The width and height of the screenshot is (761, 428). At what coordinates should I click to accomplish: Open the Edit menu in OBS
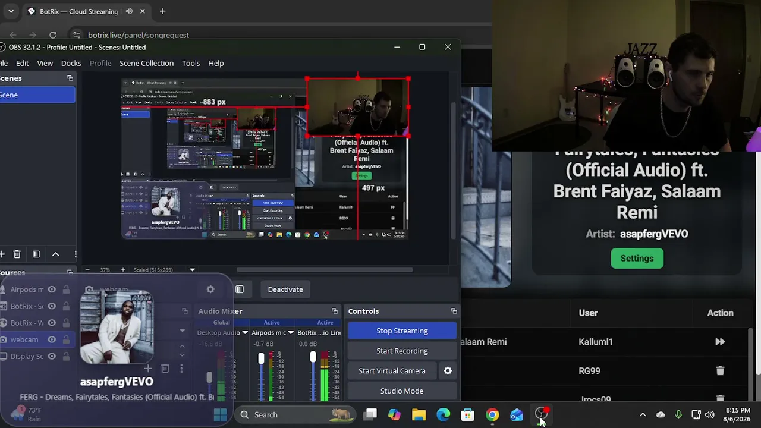pos(23,63)
